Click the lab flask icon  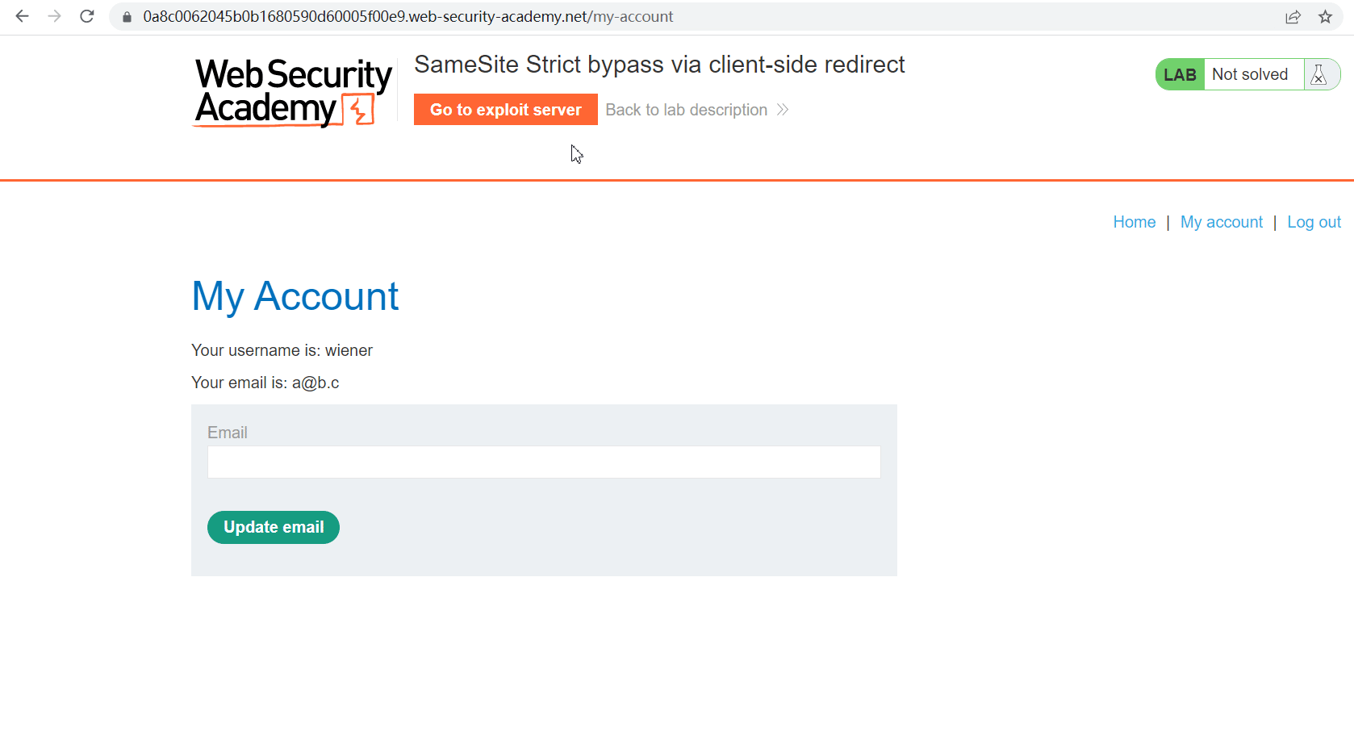[1319, 74]
